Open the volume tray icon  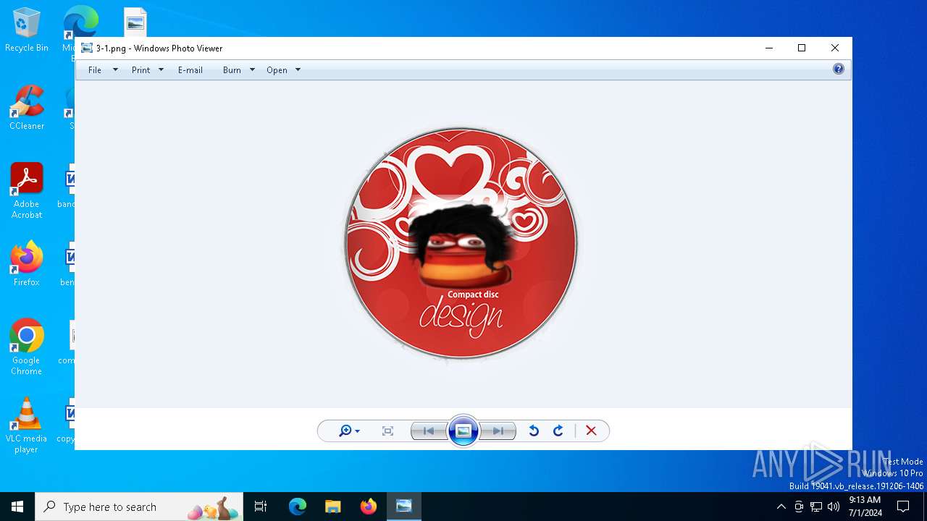834,507
